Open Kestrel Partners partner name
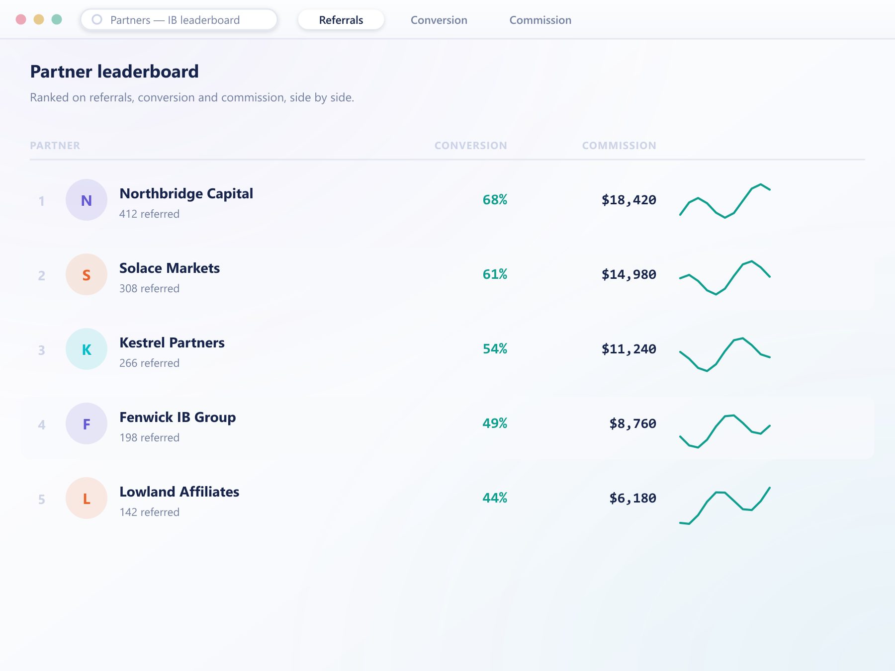Image resolution: width=895 pixels, height=671 pixels. [172, 343]
